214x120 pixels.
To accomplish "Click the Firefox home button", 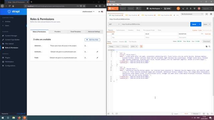I will pos(13,6).
